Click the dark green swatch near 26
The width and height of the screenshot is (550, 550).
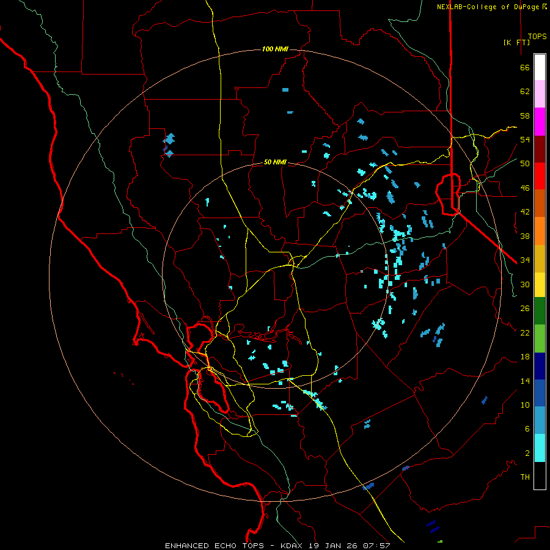tap(540, 311)
